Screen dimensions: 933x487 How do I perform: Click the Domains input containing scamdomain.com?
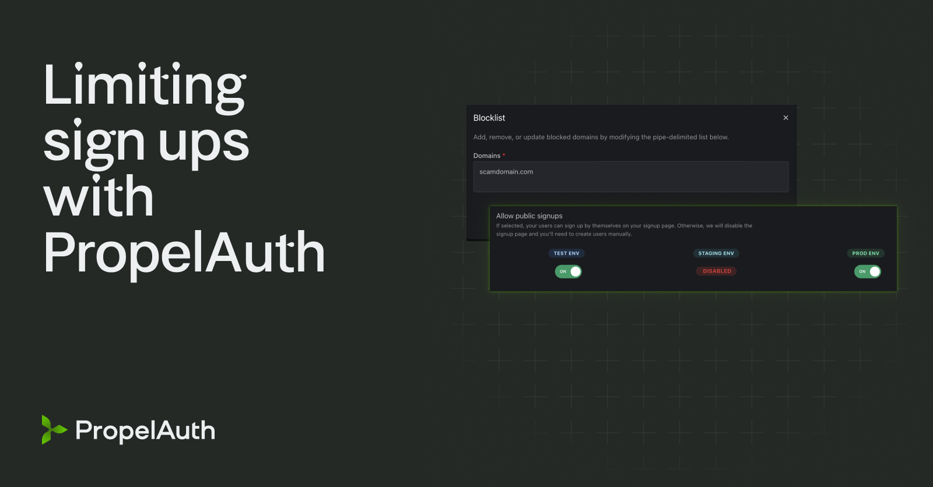(x=631, y=177)
